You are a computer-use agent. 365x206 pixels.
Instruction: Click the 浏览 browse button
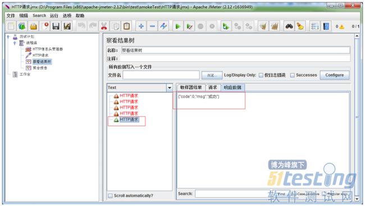tap(212, 75)
